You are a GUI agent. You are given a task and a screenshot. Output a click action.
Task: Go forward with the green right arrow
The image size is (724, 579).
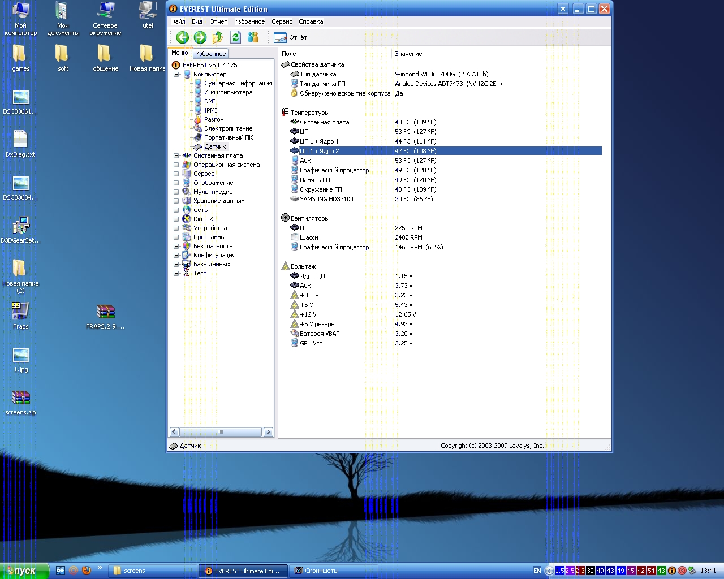pos(200,37)
